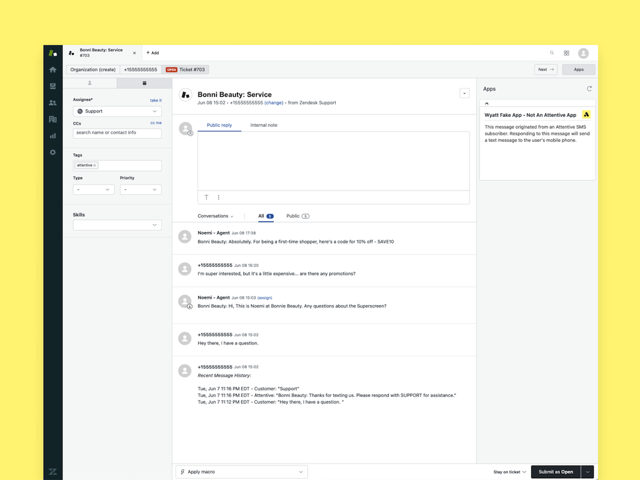Viewport: 640px width, 480px height.
Task: Open the Stay on ticket dropdown
Action: tap(509, 472)
